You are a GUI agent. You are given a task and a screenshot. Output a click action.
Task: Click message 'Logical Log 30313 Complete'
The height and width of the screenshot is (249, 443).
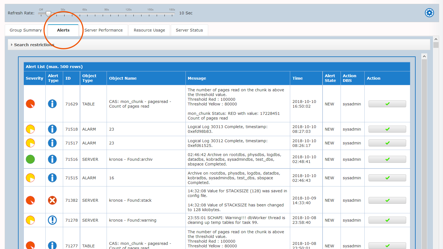pyautogui.click(x=228, y=129)
